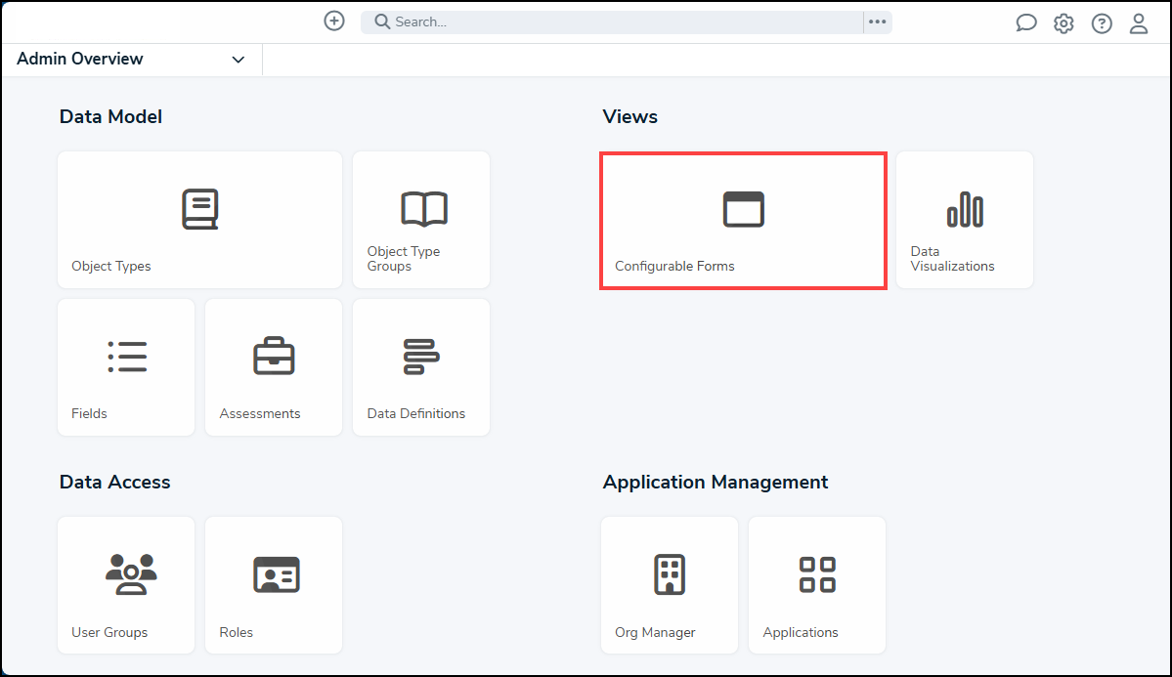This screenshot has width=1172, height=677.
Task: Select the Data Definitions tile
Action: tap(420, 366)
